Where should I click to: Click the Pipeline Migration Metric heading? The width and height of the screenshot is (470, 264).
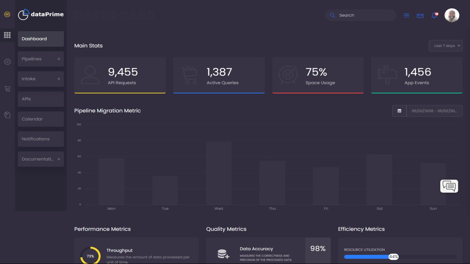[107, 111]
